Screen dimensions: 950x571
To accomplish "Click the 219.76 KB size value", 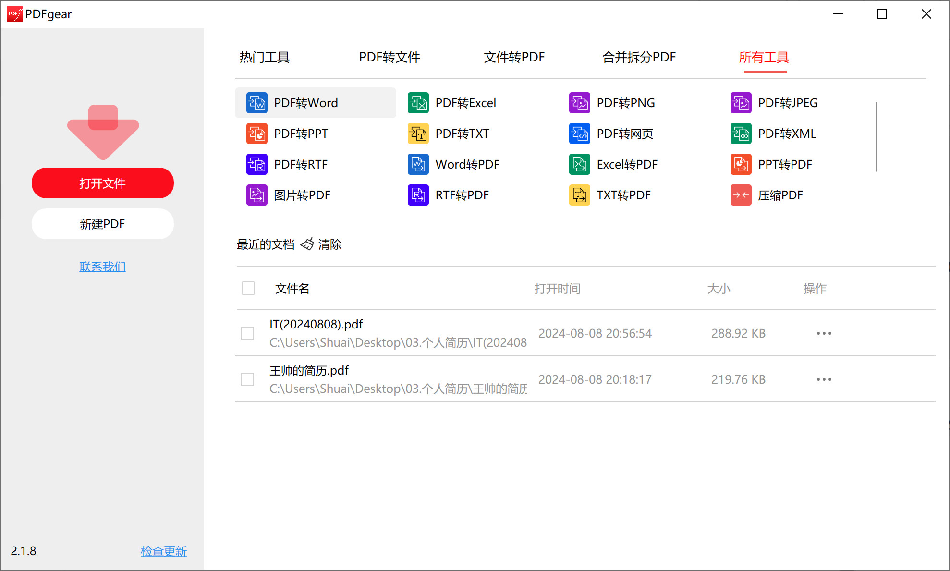I will pyautogui.click(x=738, y=379).
